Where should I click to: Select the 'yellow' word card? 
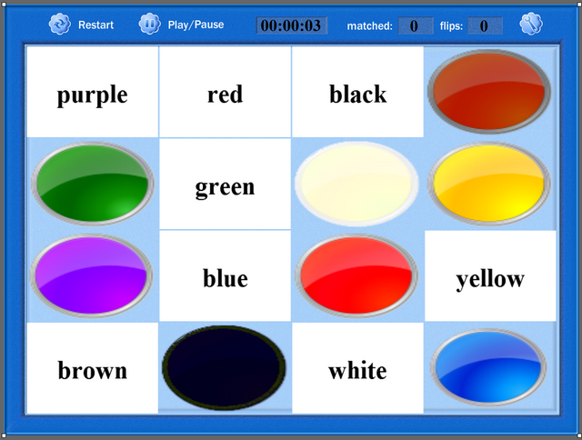pyautogui.click(x=490, y=276)
